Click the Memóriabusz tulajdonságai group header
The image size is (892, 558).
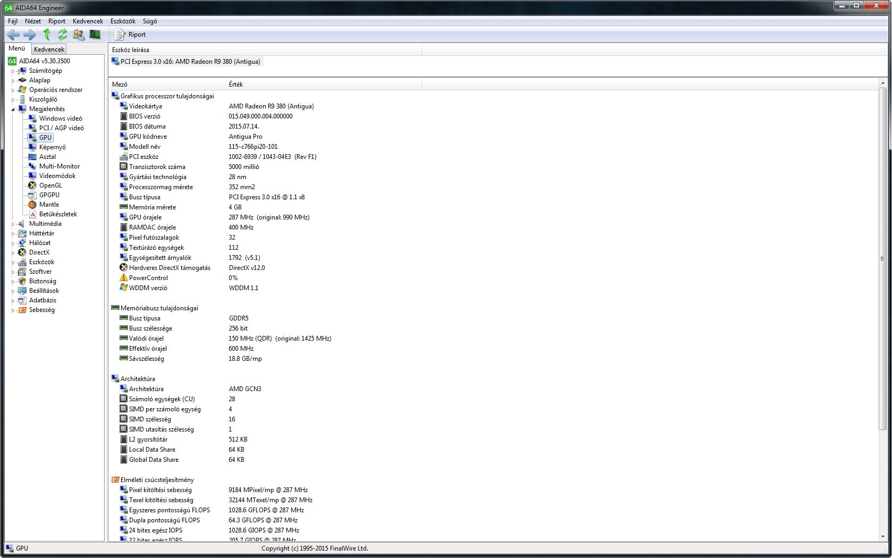point(155,308)
